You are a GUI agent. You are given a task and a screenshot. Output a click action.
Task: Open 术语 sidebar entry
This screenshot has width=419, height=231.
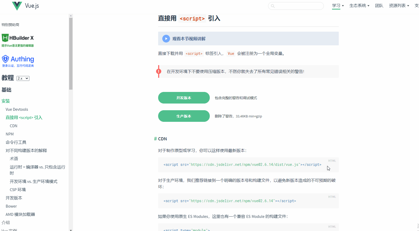[x=14, y=159]
